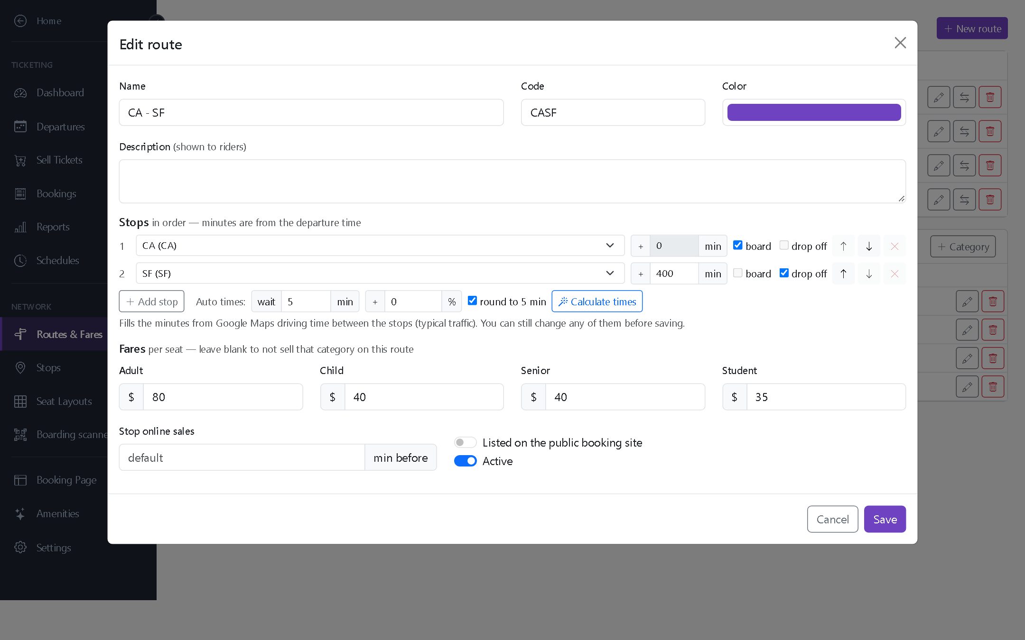Viewport: 1025px width, 640px height.
Task: Click the Category button behind the dialog
Action: click(x=963, y=247)
